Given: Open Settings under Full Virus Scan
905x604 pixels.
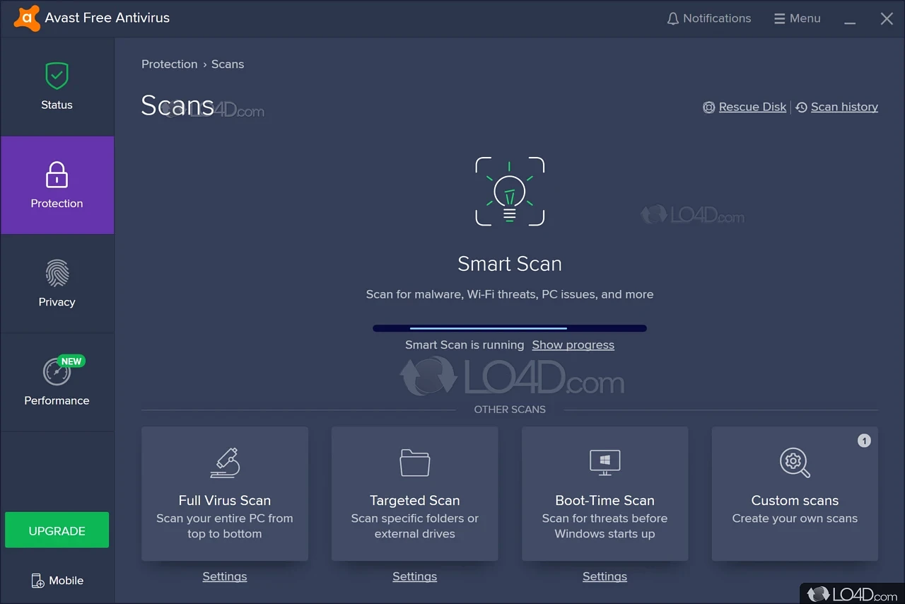Looking at the screenshot, I should pyautogui.click(x=225, y=576).
